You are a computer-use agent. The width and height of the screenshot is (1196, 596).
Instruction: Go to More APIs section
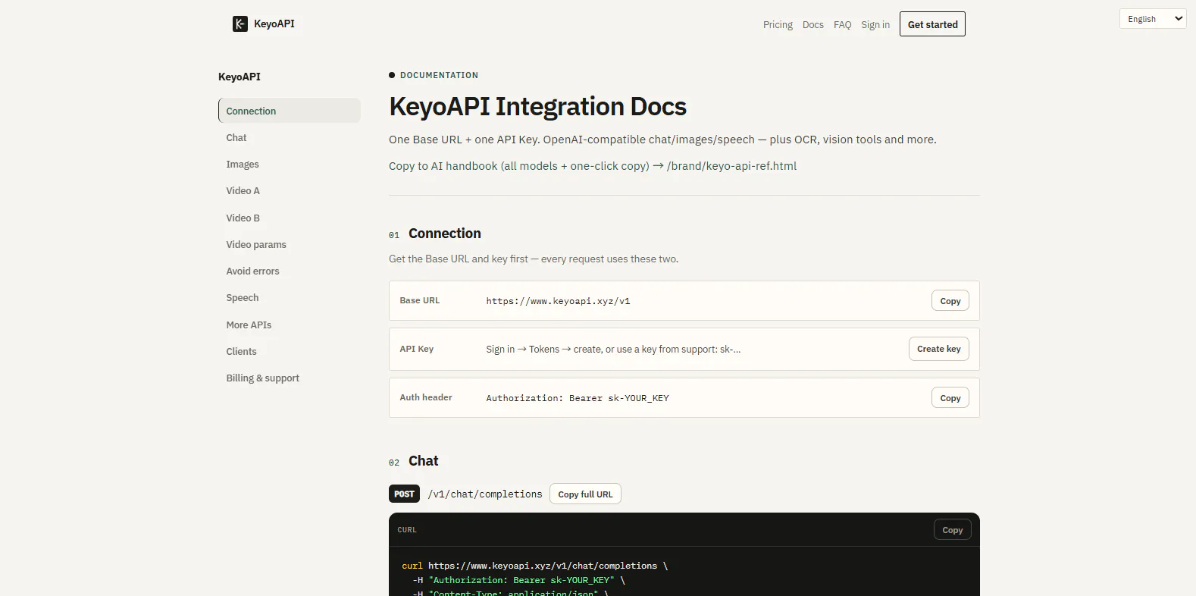pos(290,325)
